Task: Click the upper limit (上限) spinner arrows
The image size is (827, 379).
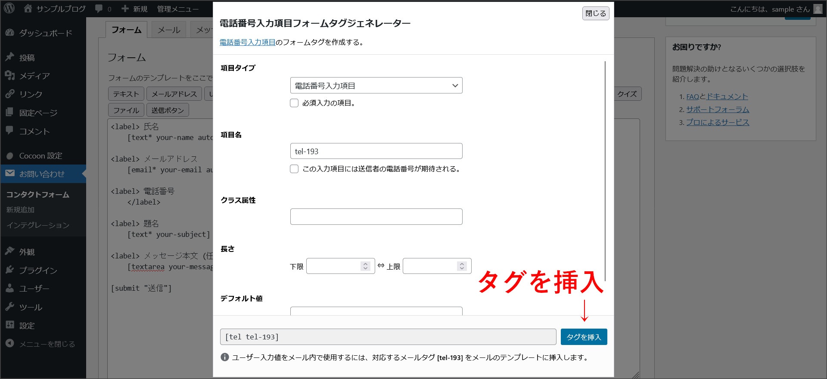Action: point(462,266)
